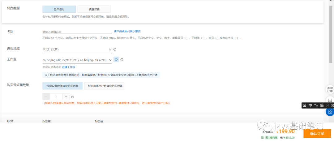Click the Baidu IME paw icon

pyautogui.click(x=305, y=105)
